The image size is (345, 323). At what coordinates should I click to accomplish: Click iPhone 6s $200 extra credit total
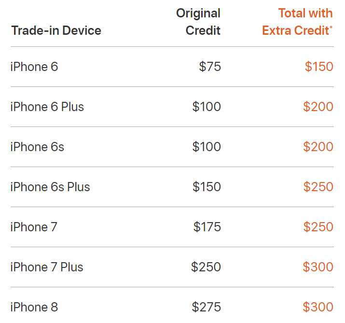click(318, 147)
